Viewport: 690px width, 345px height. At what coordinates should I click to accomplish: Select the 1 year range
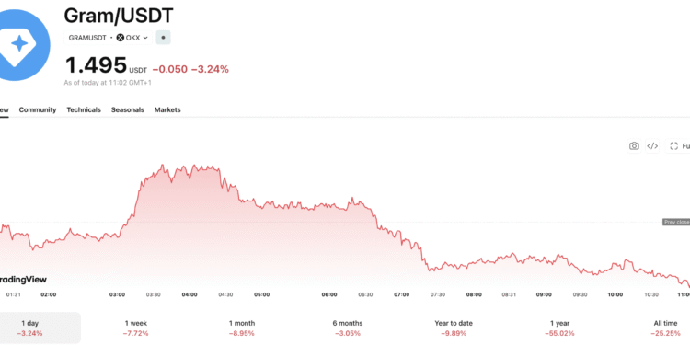(559, 328)
